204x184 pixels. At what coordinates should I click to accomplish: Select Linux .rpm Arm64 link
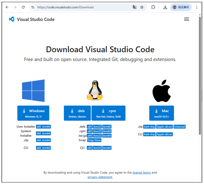[107, 131]
